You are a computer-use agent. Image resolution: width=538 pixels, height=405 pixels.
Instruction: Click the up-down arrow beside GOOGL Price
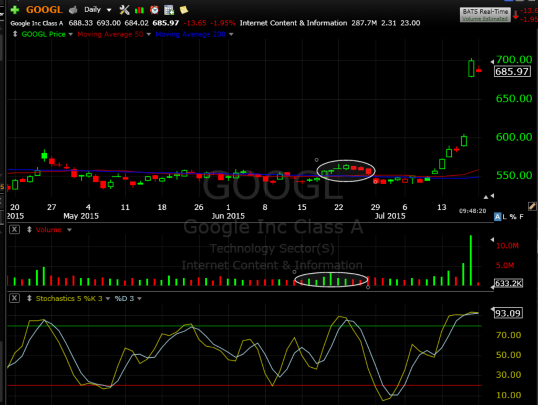click(x=15, y=34)
